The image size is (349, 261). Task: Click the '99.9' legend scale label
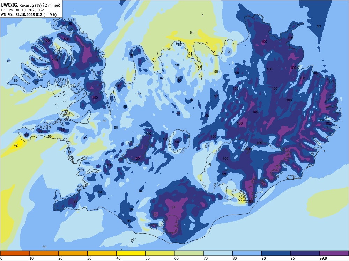(323, 258)
